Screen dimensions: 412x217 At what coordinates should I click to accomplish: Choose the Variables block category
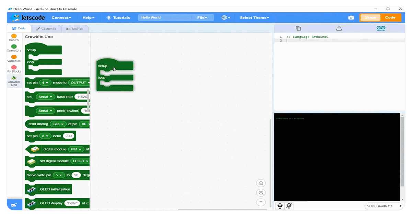coord(14,59)
